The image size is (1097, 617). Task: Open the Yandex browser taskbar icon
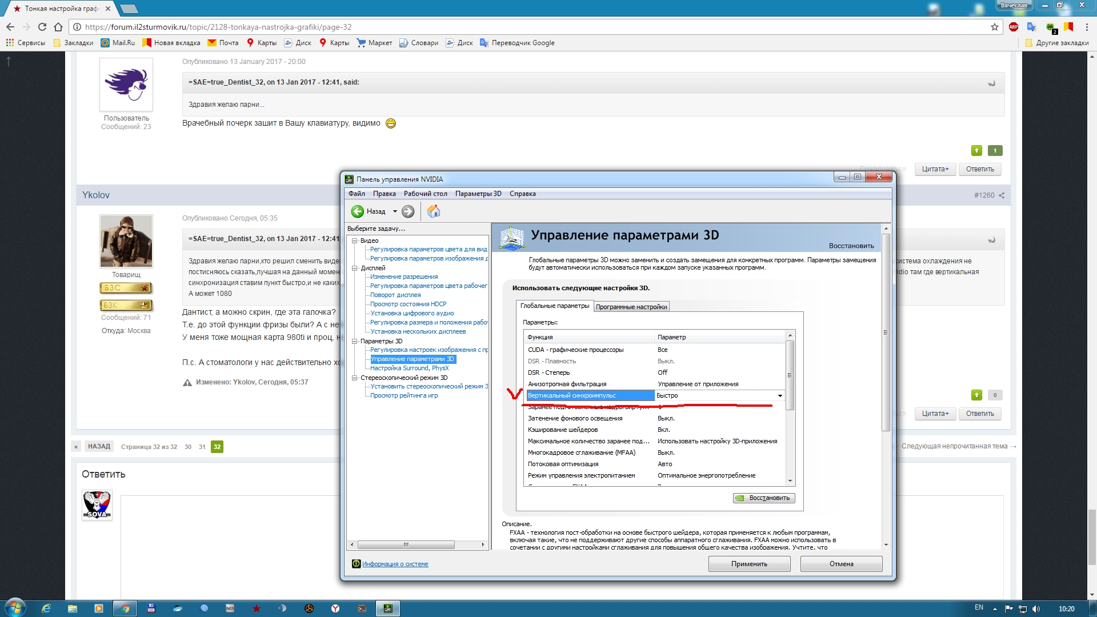335,608
